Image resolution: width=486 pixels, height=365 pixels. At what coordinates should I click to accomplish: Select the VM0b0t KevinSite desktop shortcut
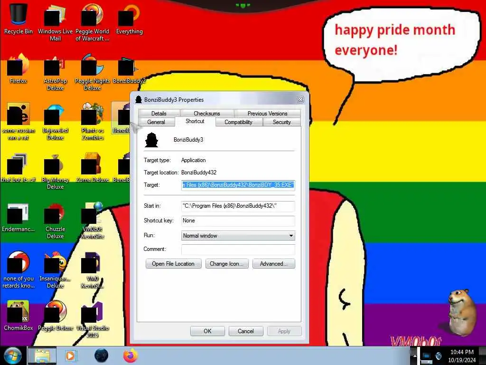(93, 221)
